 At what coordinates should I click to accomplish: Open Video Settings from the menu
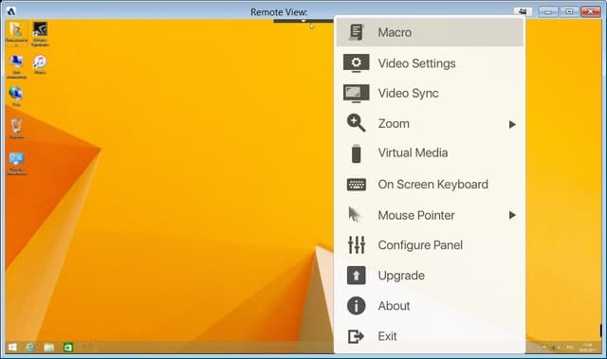coord(430,63)
